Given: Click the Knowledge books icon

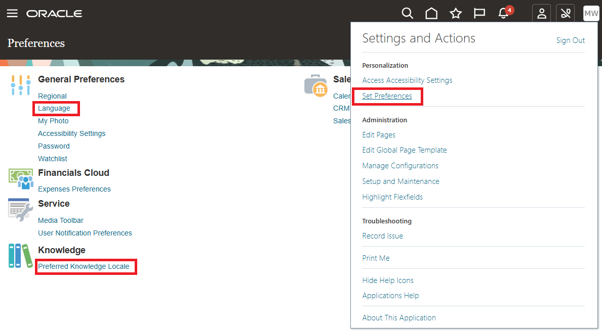Looking at the screenshot, I should pyautogui.click(x=19, y=256).
